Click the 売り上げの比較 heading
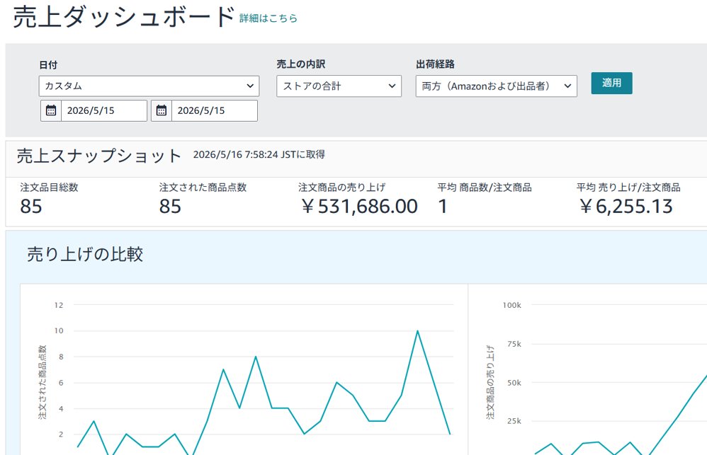This screenshot has height=455, width=707. [85, 254]
